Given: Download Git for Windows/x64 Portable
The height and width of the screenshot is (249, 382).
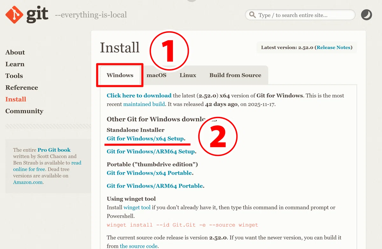Looking at the screenshot, I should tap(149, 173).
